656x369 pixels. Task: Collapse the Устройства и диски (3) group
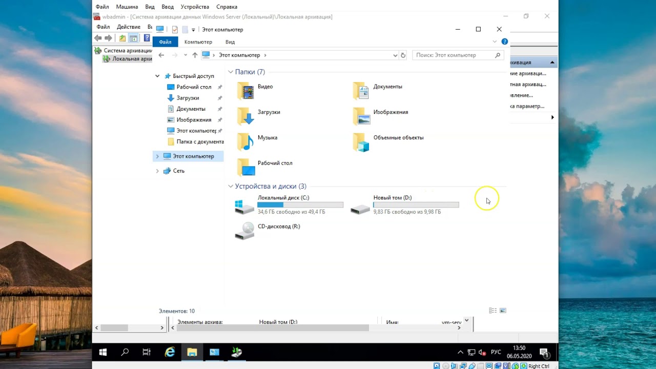231,187
